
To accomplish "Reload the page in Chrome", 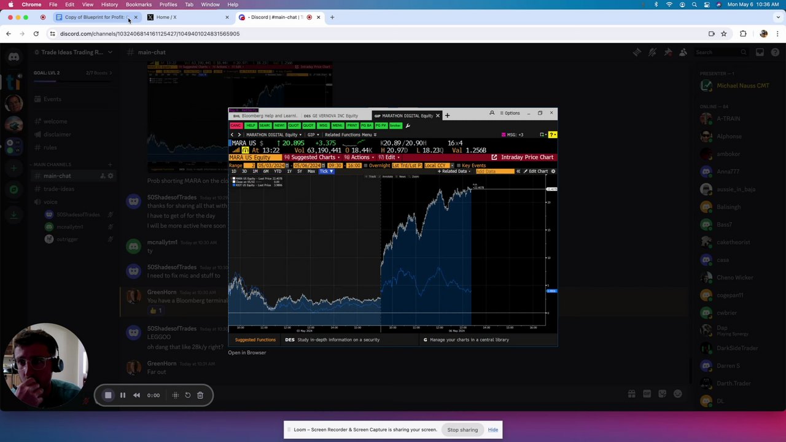I will (36, 34).
